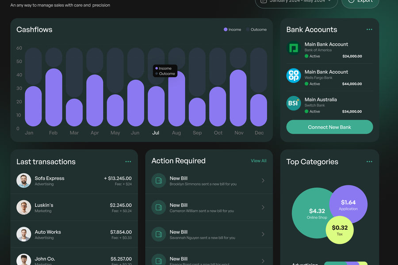The image size is (398, 265).
Task: Select the Nov bar in Cashflows chart
Action: (238, 98)
